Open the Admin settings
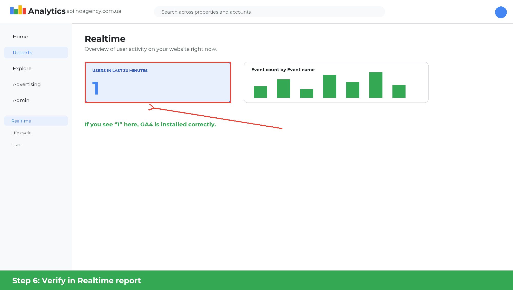 click(36, 100)
